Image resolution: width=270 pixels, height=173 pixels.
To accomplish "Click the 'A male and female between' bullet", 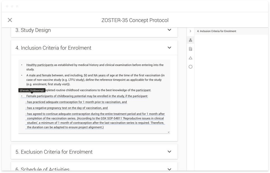I will (x=95, y=80).
